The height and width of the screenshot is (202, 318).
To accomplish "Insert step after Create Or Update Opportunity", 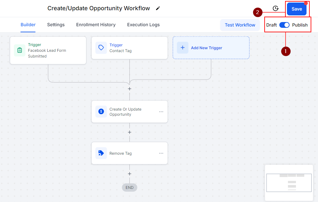I will click(x=129, y=132).
